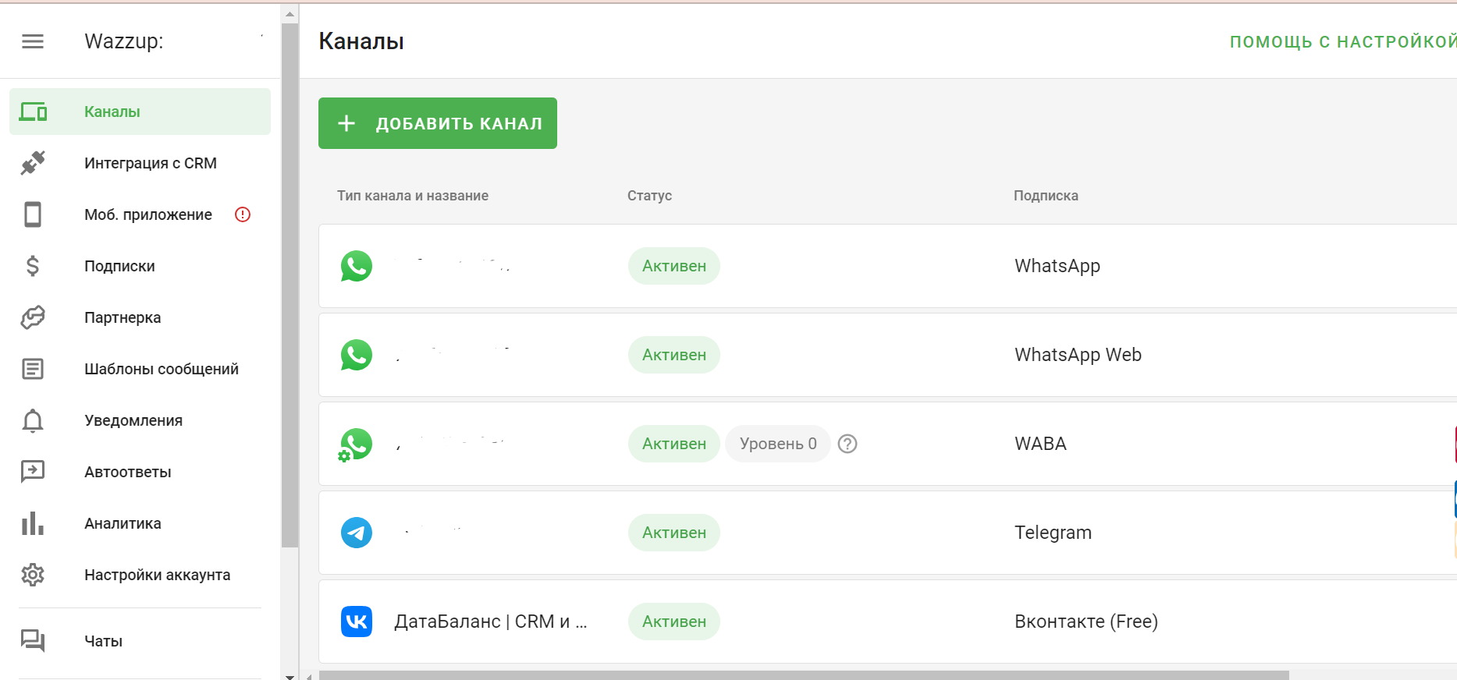
Task: Click the WABA channel WhatsApp icon
Action: (x=356, y=444)
